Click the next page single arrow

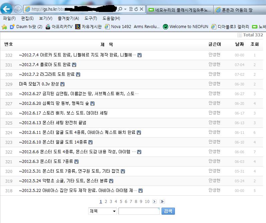[x=155, y=201]
